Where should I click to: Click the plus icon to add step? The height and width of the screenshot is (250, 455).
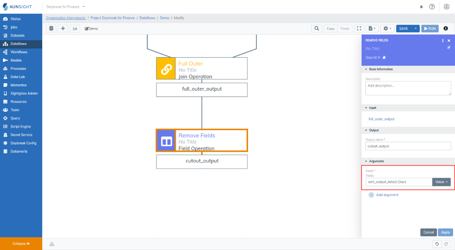pos(63,29)
